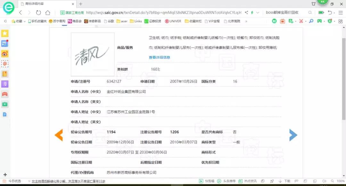
Task: Open the 谷歌 bookmark
Action: coord(109,21)
